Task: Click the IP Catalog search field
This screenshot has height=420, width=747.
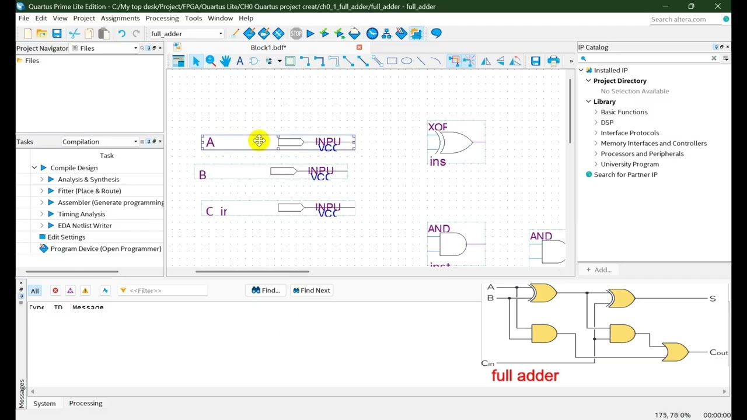Action: (648, 58)
